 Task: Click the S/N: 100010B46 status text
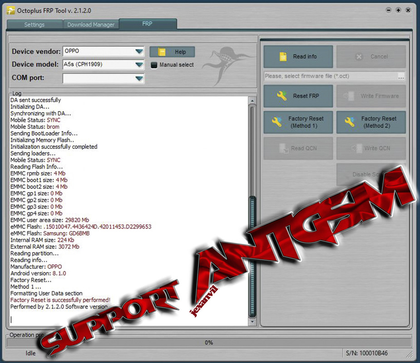point(367,353)
